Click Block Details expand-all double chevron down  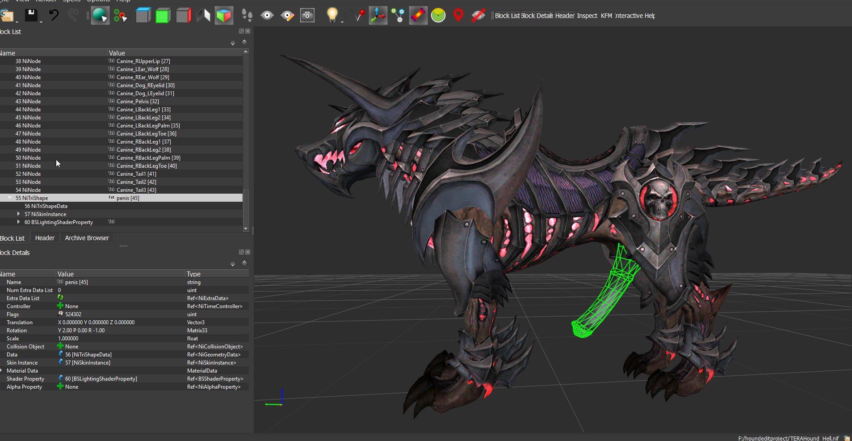233,264
